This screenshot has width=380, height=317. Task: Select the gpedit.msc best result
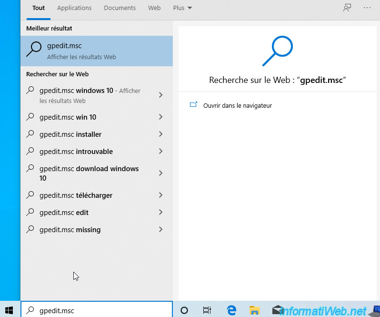click(x=97, y=51)
